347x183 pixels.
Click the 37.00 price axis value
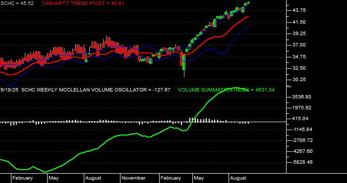(x=300, y=45)
